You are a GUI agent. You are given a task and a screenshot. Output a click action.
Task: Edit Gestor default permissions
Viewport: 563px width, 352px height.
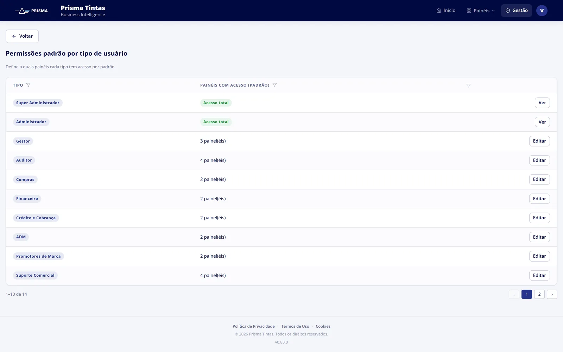pyautogui.click(x=539, y=141)
